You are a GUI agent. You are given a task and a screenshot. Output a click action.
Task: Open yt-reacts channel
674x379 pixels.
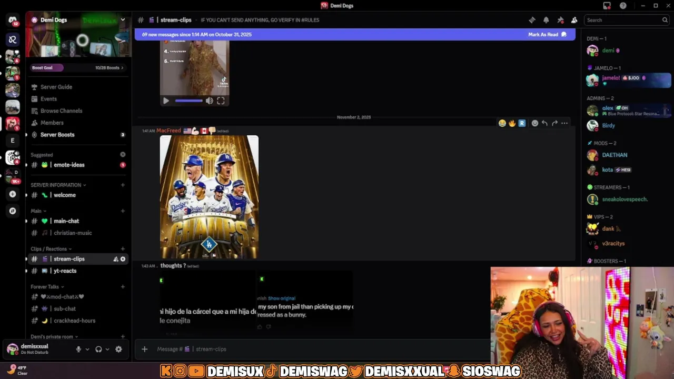tap(78, 271)
